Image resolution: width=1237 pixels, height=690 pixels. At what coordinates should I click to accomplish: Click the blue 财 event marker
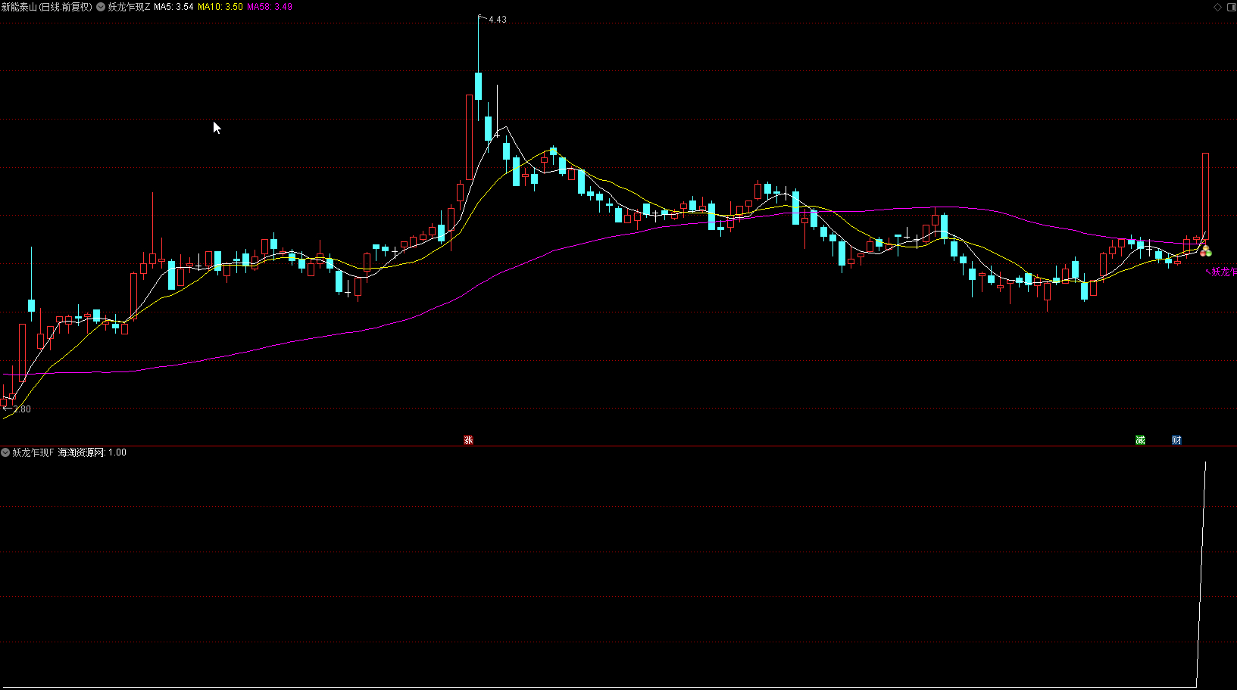coord(1176,440)
